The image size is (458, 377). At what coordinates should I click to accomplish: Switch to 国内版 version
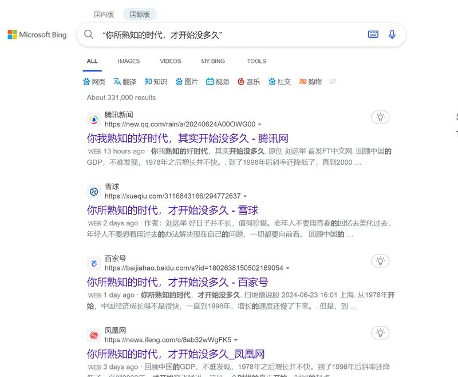click(x=104, y=14)
